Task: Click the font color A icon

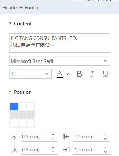Action: [60, 74]
